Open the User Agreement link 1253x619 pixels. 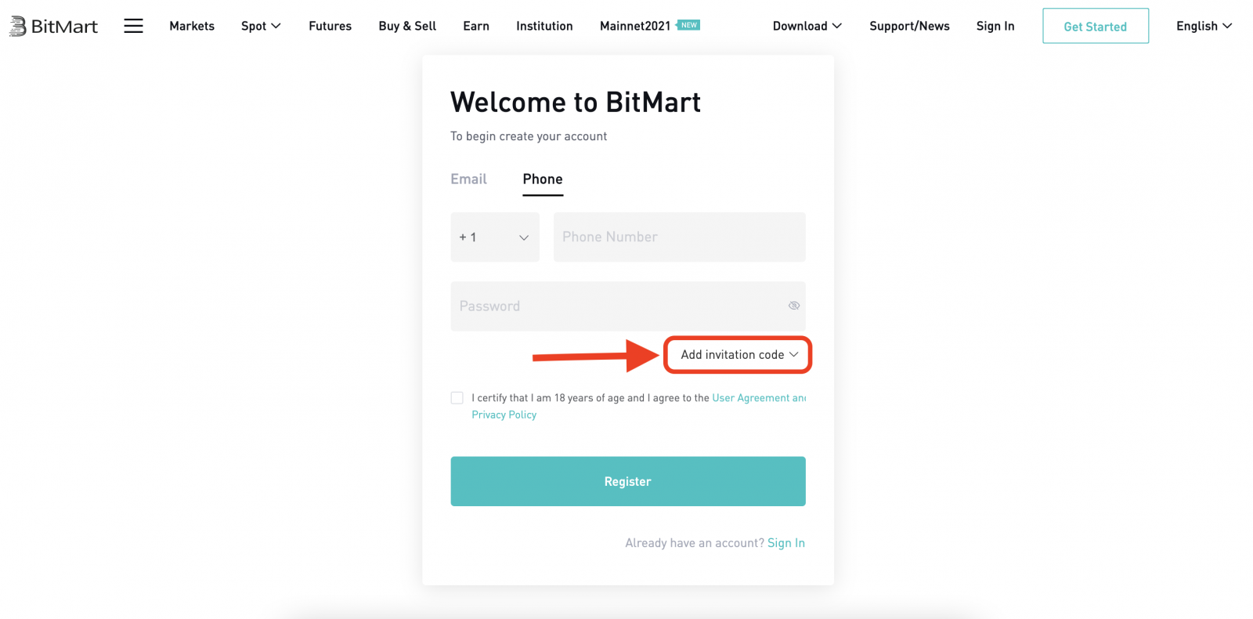(x=758, y=398)
